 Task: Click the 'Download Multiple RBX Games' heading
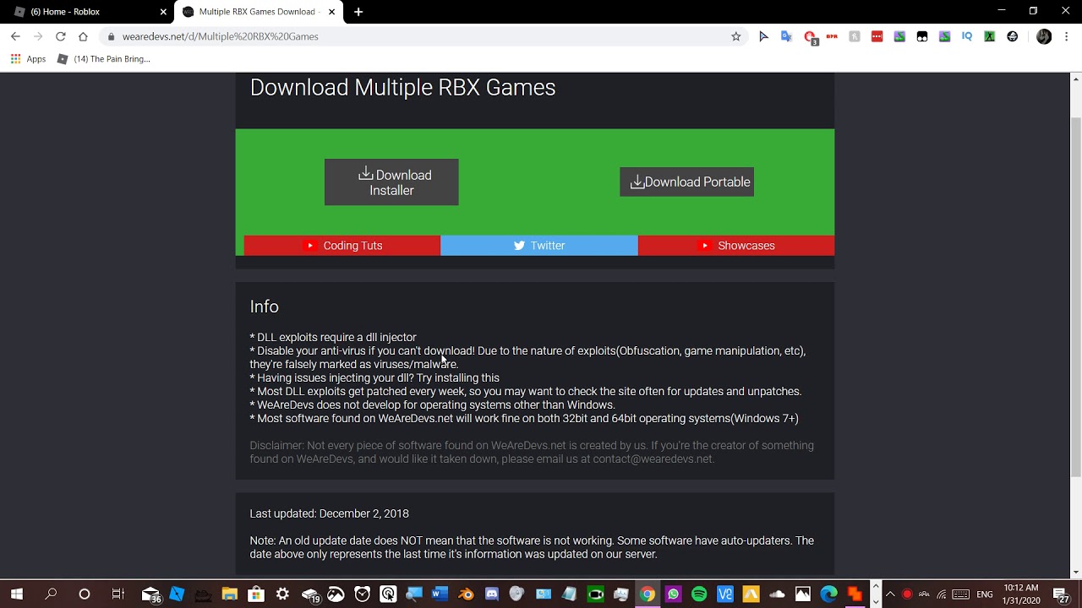click(x=402, y=88)
